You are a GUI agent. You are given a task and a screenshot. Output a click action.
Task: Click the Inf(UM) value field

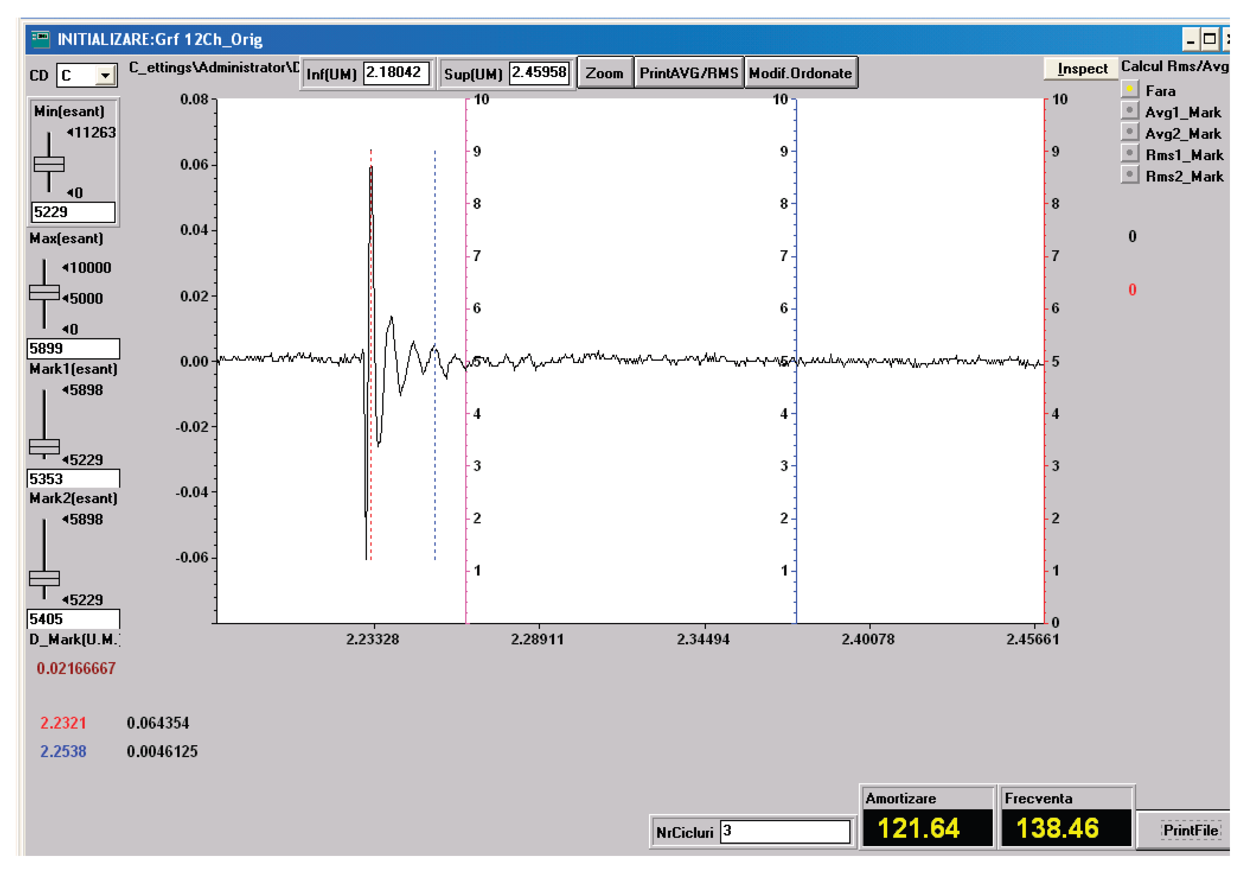(396, 73)
